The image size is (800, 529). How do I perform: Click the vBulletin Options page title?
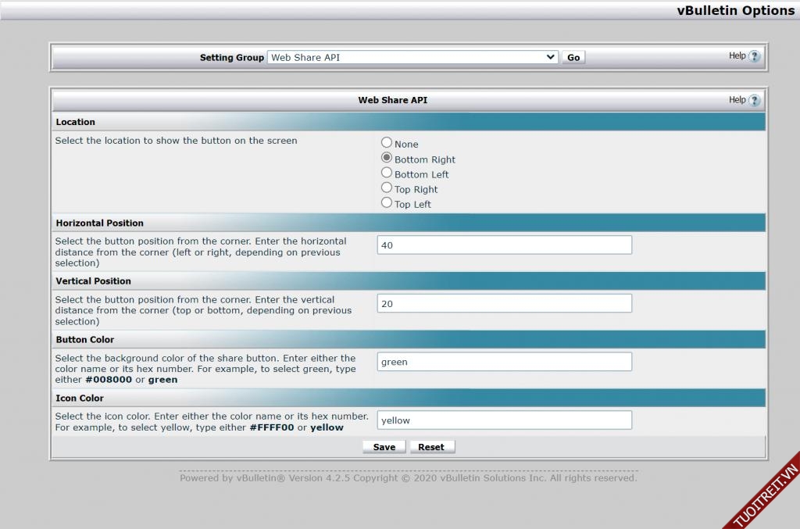(x=735, y=10)
